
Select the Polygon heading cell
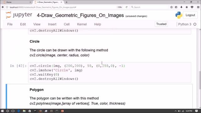pos(36,90)
